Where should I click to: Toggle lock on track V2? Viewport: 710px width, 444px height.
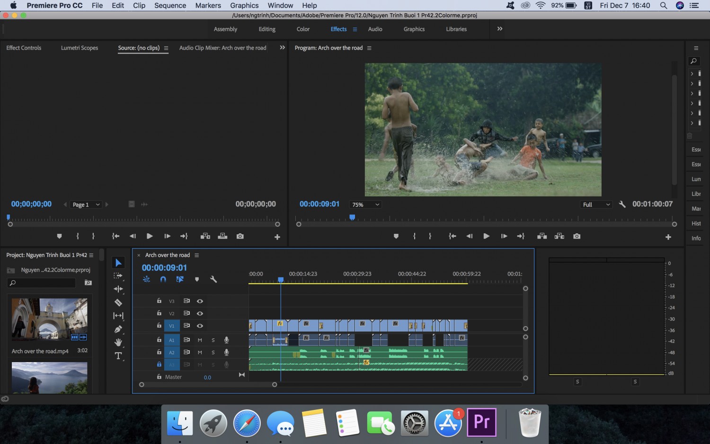(x=159, y=313)
